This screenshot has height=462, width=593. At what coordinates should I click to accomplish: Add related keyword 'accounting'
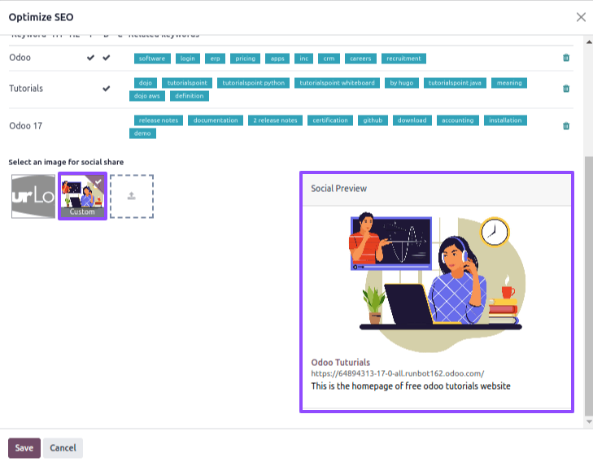point(458,120)
